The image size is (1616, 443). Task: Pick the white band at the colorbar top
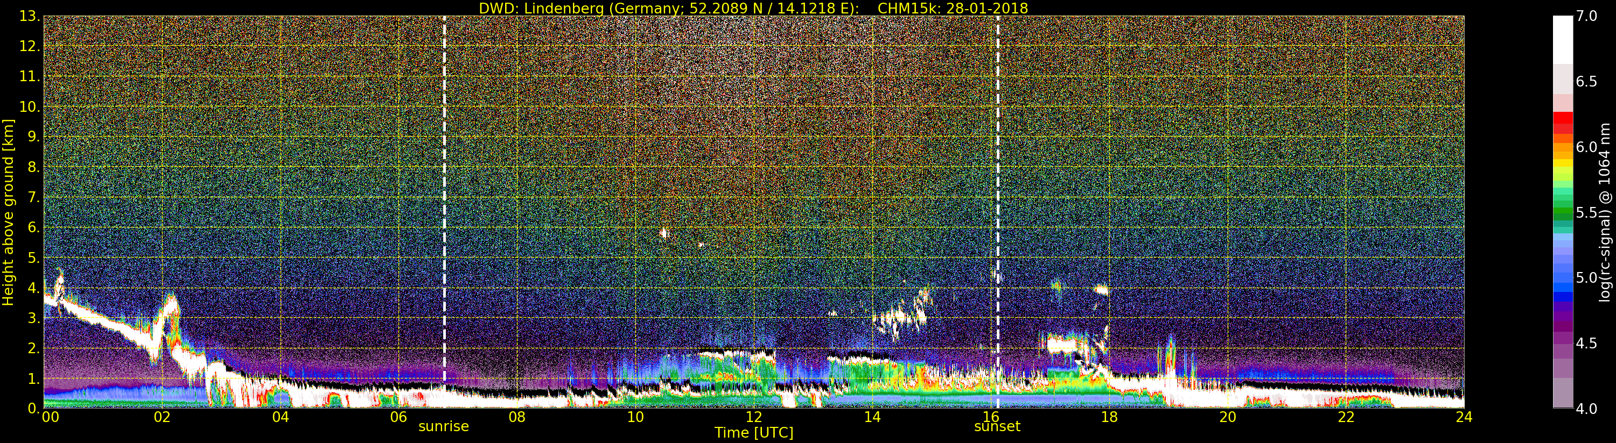[x=1563, y=39]
